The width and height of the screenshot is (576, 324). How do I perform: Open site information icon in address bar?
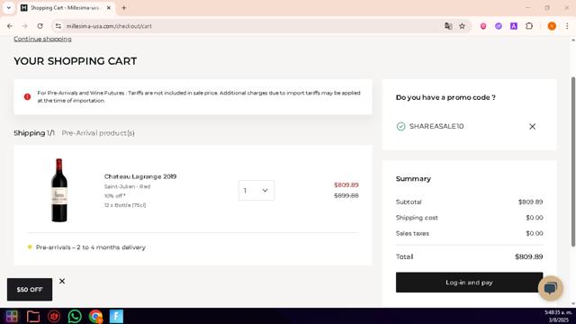click(58, 26)
